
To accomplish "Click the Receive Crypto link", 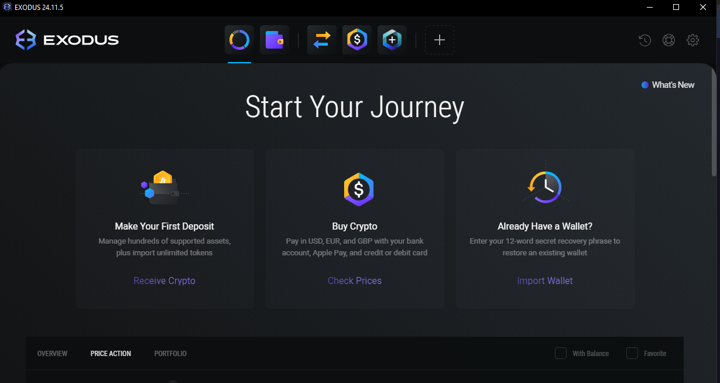I will [x=164, y=281].
